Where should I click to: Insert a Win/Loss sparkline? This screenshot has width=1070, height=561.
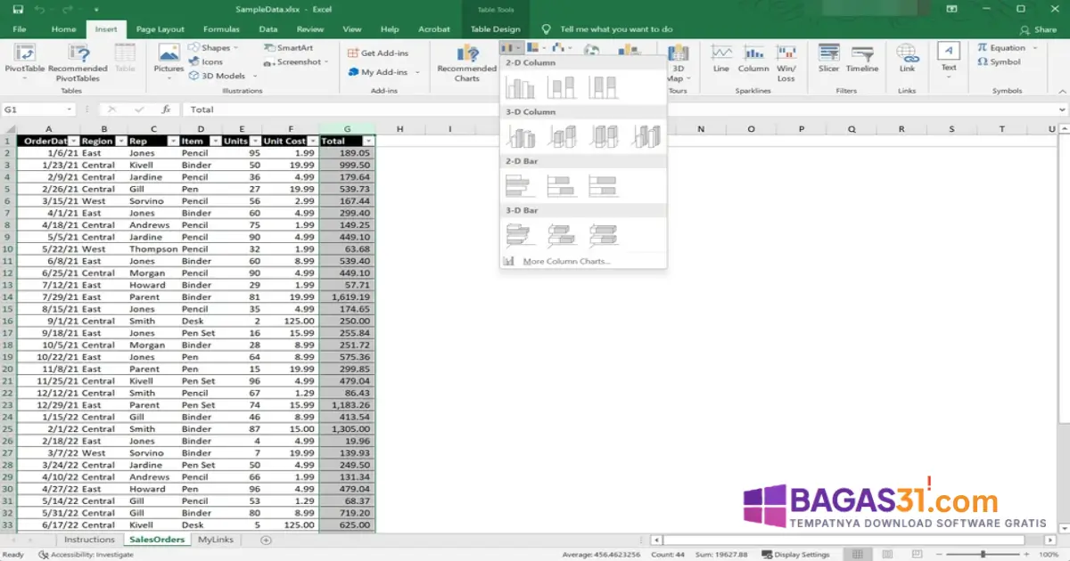[786, 61]
